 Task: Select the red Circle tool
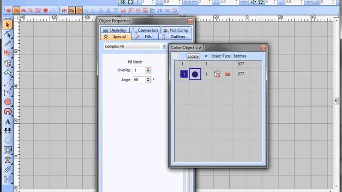[x=7, y=102]
